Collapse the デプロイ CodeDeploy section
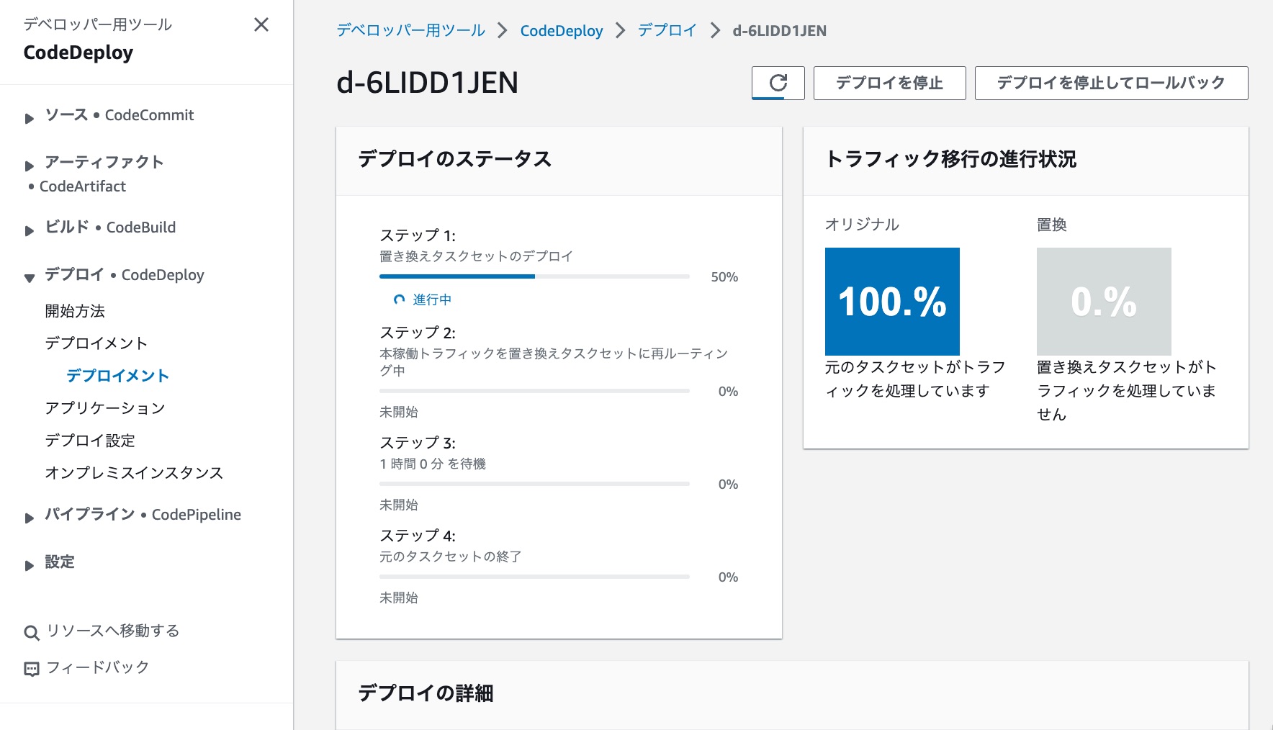The height and width of the screenshot is (730, 1273). click(x=30, y=278)
